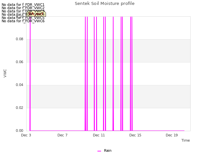Click the 0.06 y-axis tick label

20,62
